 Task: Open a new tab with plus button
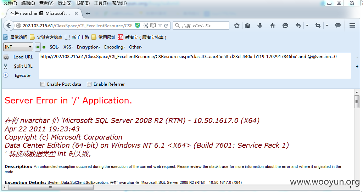[88, 13]
